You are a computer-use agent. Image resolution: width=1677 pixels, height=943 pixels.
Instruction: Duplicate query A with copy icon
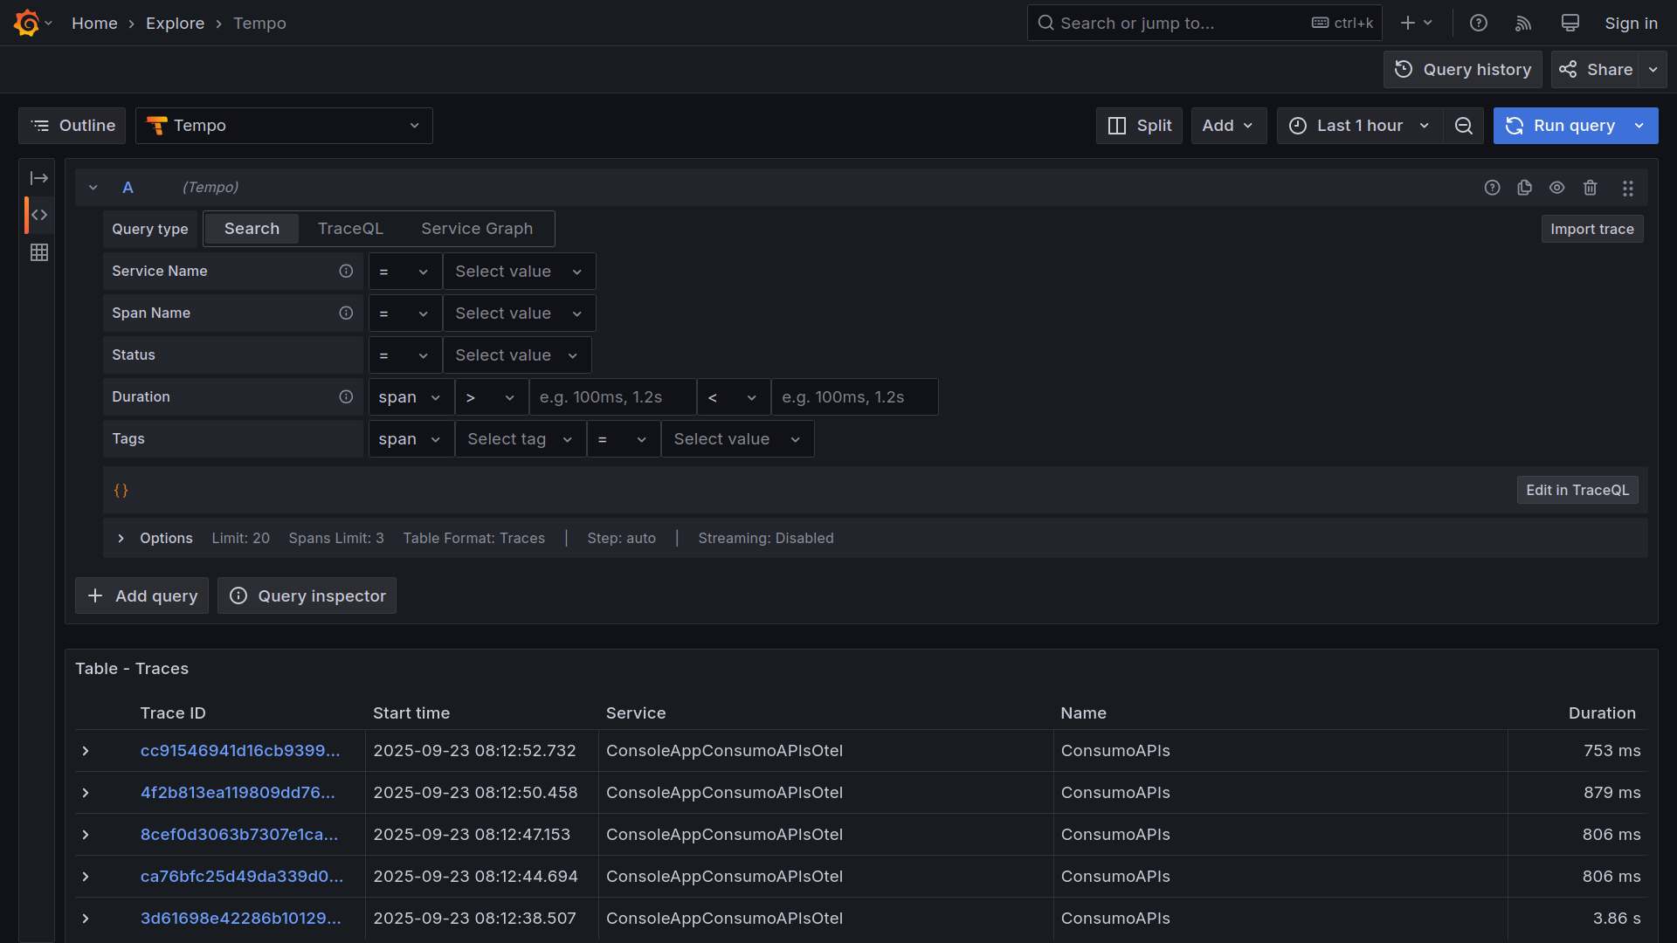(1525, 188)
